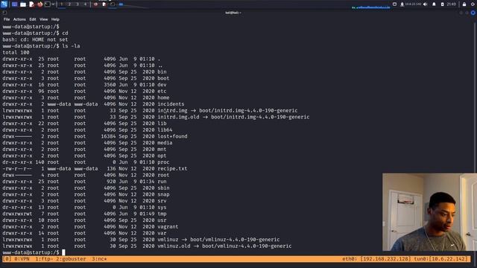This screenshot has width=477, height=268.
Task: Click tmux window 3:nc* in status bar
Action: pos(99,259)
